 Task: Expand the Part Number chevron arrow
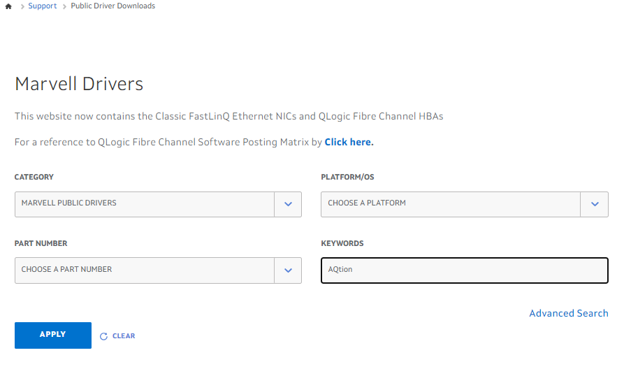click(288, 270)
